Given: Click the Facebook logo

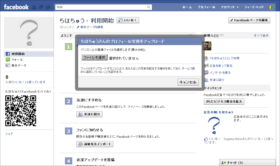Looking at the screenshot, I should pyautogui.click(x=16, y=7).
